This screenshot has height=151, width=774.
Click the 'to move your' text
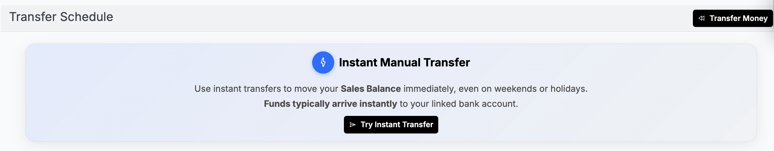coord(311,89)
